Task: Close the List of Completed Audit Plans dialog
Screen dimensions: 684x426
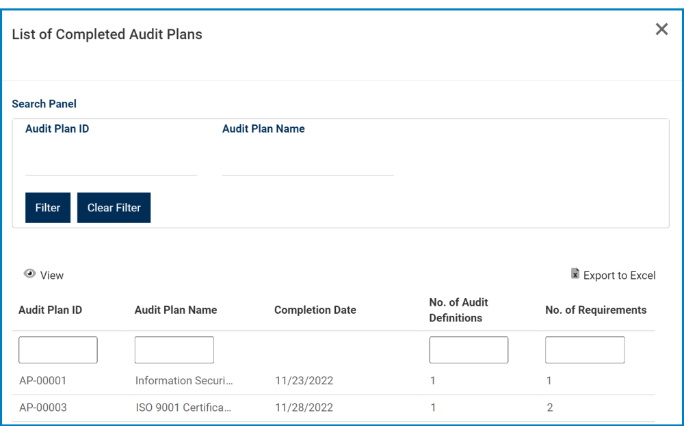Action: pos(661,29)
